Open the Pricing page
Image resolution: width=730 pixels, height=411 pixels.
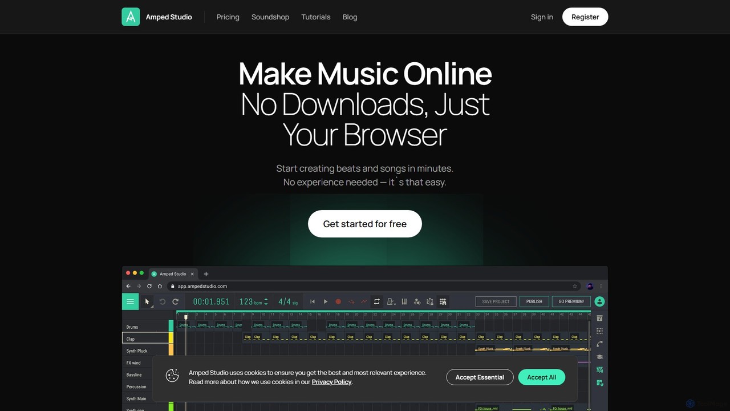click(x=228, y=17)
